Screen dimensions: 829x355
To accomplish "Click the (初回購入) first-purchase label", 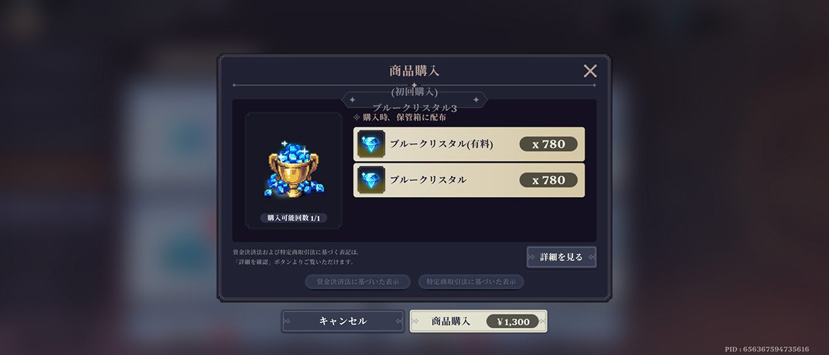I will tap(414, 92).
